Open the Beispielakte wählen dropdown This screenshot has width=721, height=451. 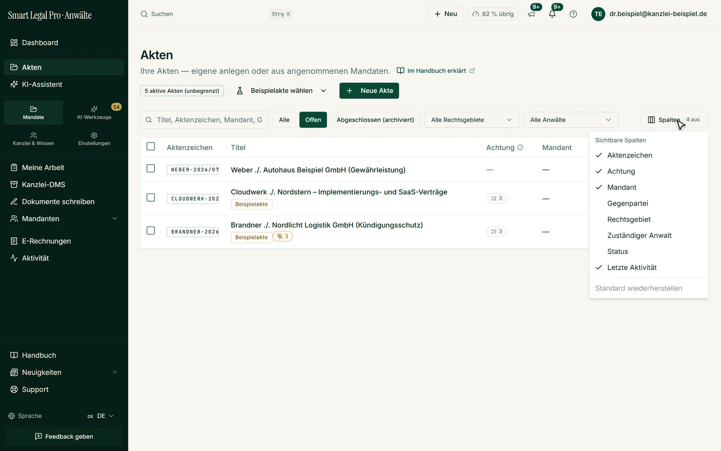(282, 91)
